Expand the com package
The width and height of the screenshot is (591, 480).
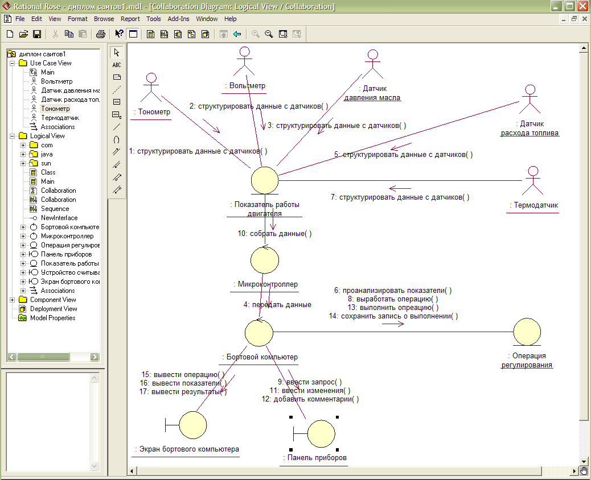[23, 145]
